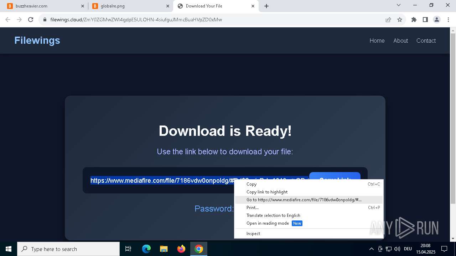456x256 pixels.
Task: Open the taskbar clock showing 20:08
Action: [425, 249]
